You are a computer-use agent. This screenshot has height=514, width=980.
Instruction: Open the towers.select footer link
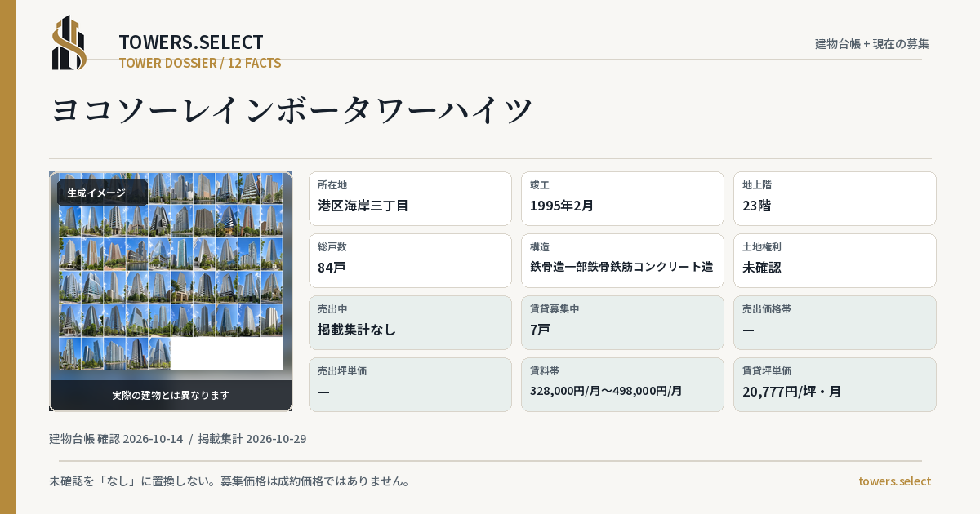pyautogui.click(x=894, y=481)
